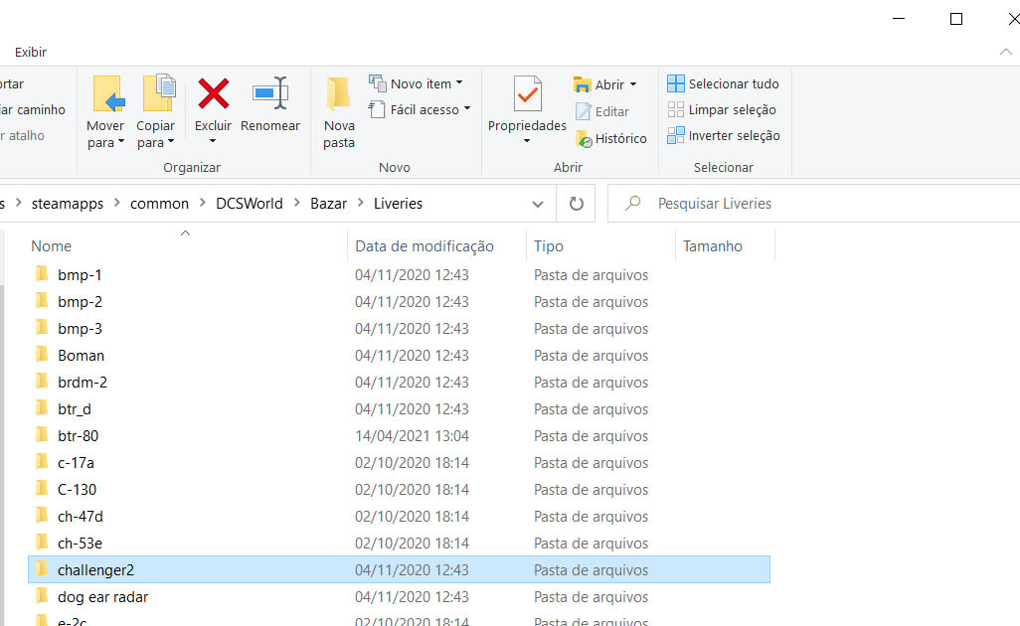The image size is (1020, 626).
Task: Click the caminho copy-path ribbon command
Action: [33, 110]
